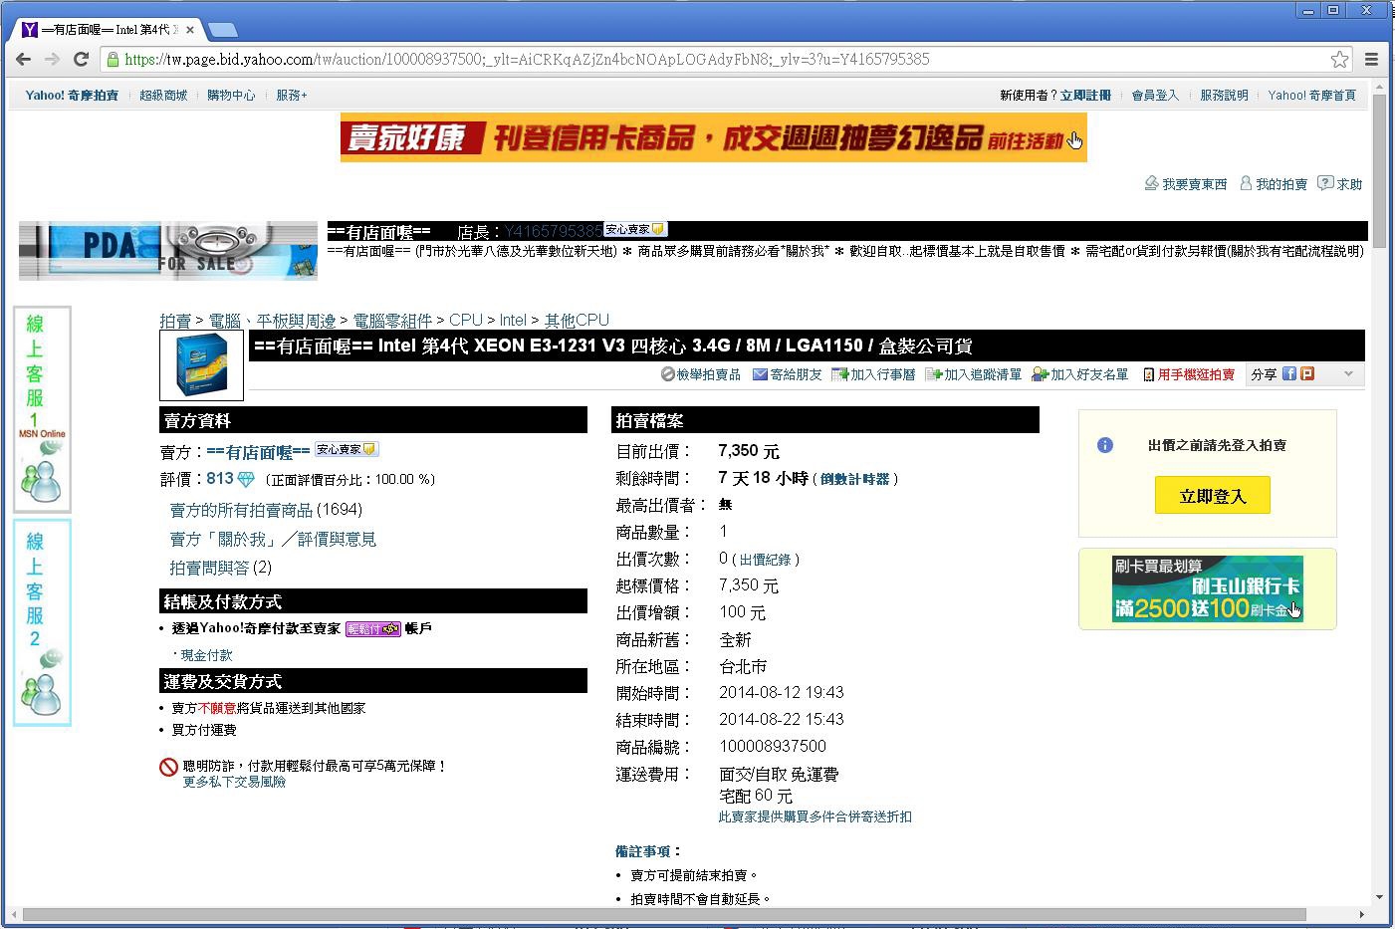
Task: Share item on Plurk icon
Action: click(1307, 374)
